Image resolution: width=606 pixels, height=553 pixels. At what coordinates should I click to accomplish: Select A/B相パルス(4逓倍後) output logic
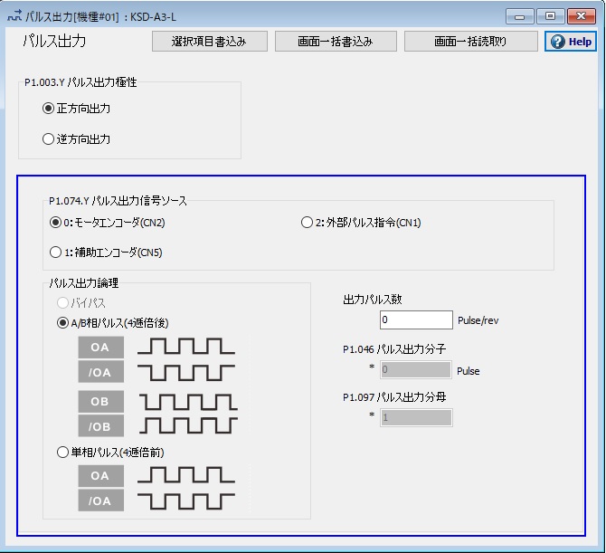[63, 323]
